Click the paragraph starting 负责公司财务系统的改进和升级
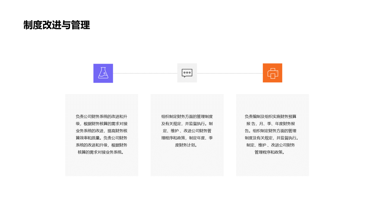380x214 pixels. pos(102,134)
